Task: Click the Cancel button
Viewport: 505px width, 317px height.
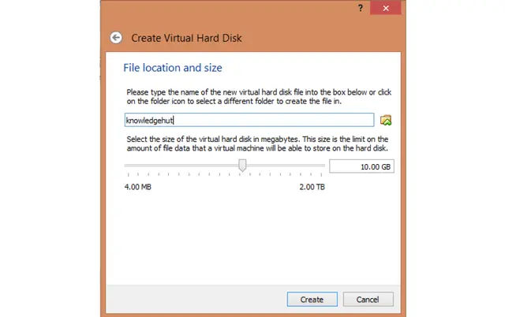Action: tap(368, 300)
